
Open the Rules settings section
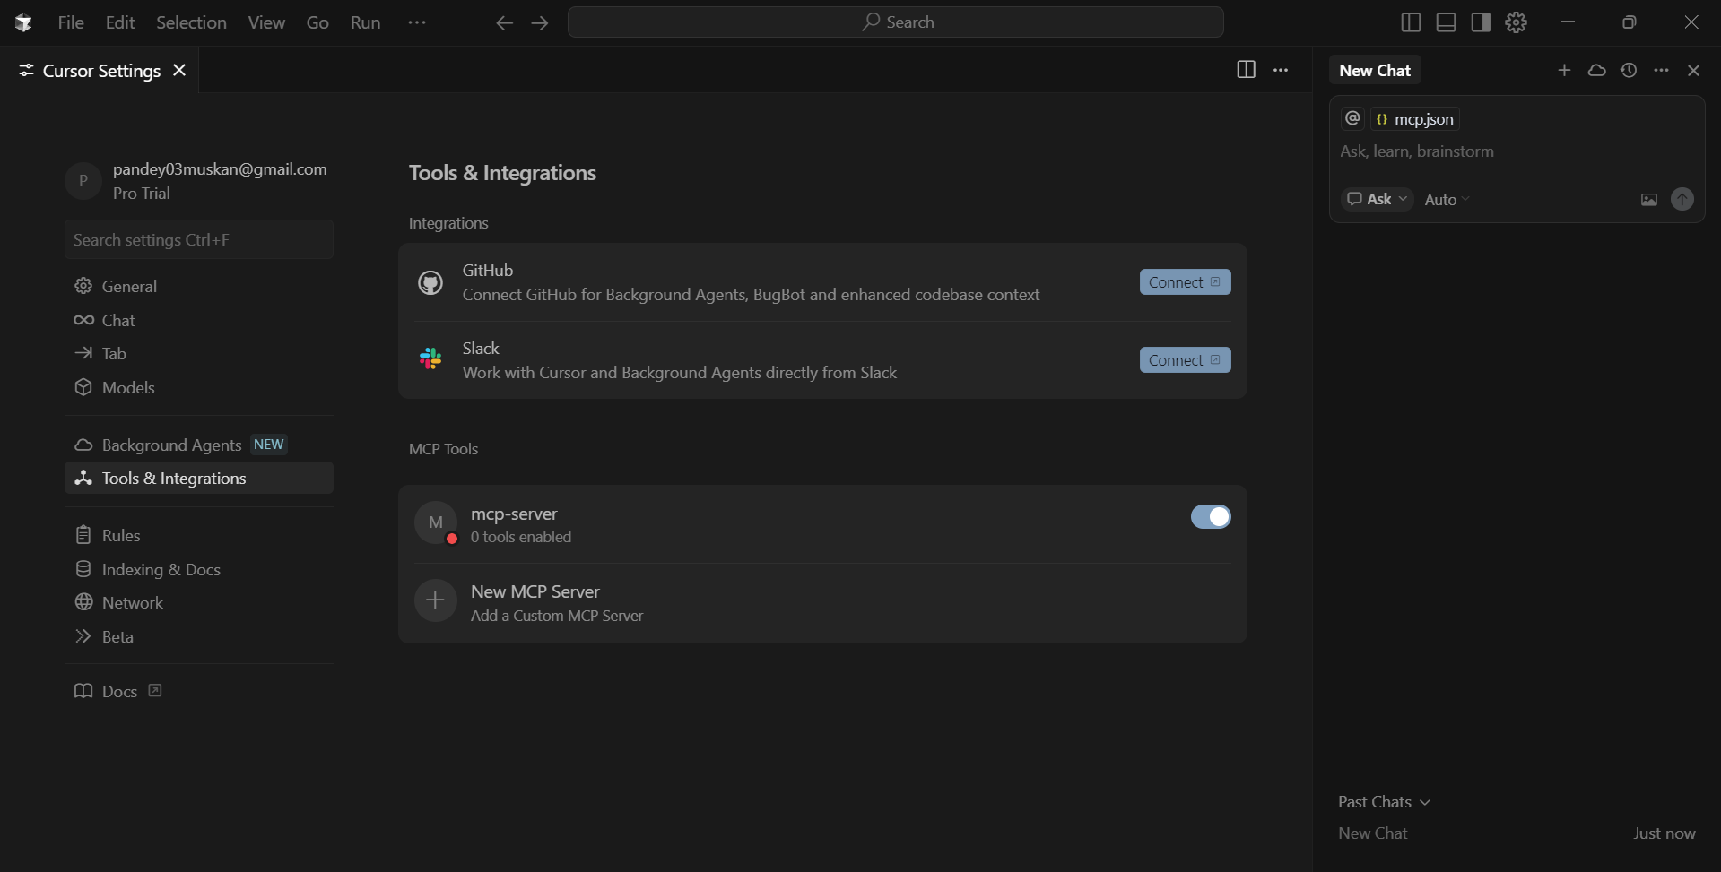coord(199,535)
